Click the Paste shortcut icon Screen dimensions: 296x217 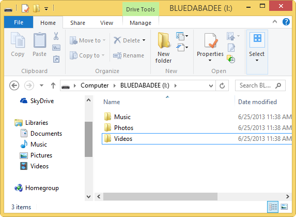tap(56, 59)
